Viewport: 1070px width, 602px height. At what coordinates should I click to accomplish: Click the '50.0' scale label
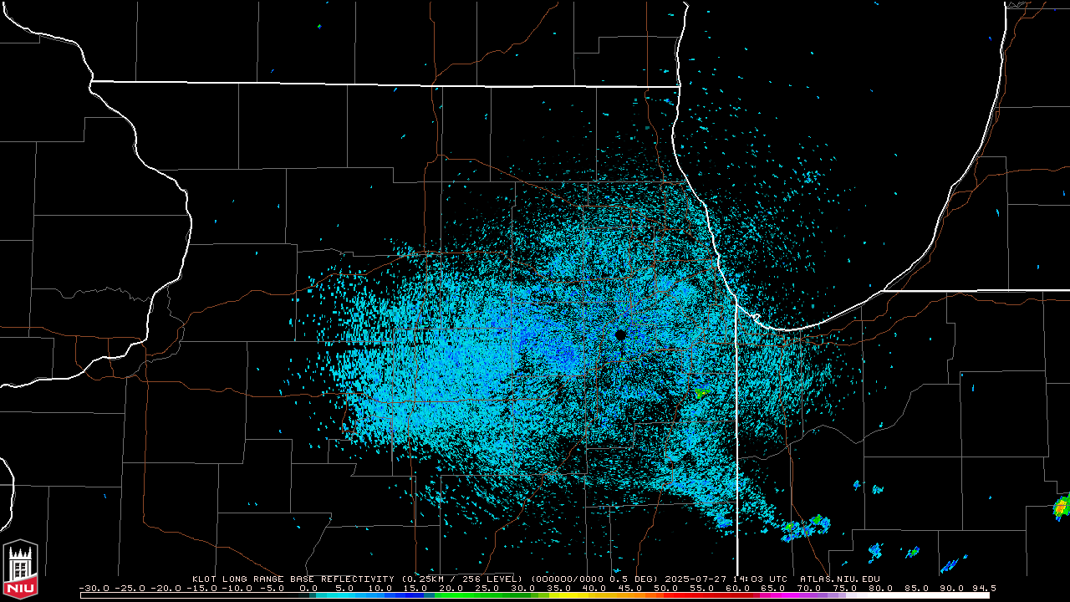pos(666,588)
